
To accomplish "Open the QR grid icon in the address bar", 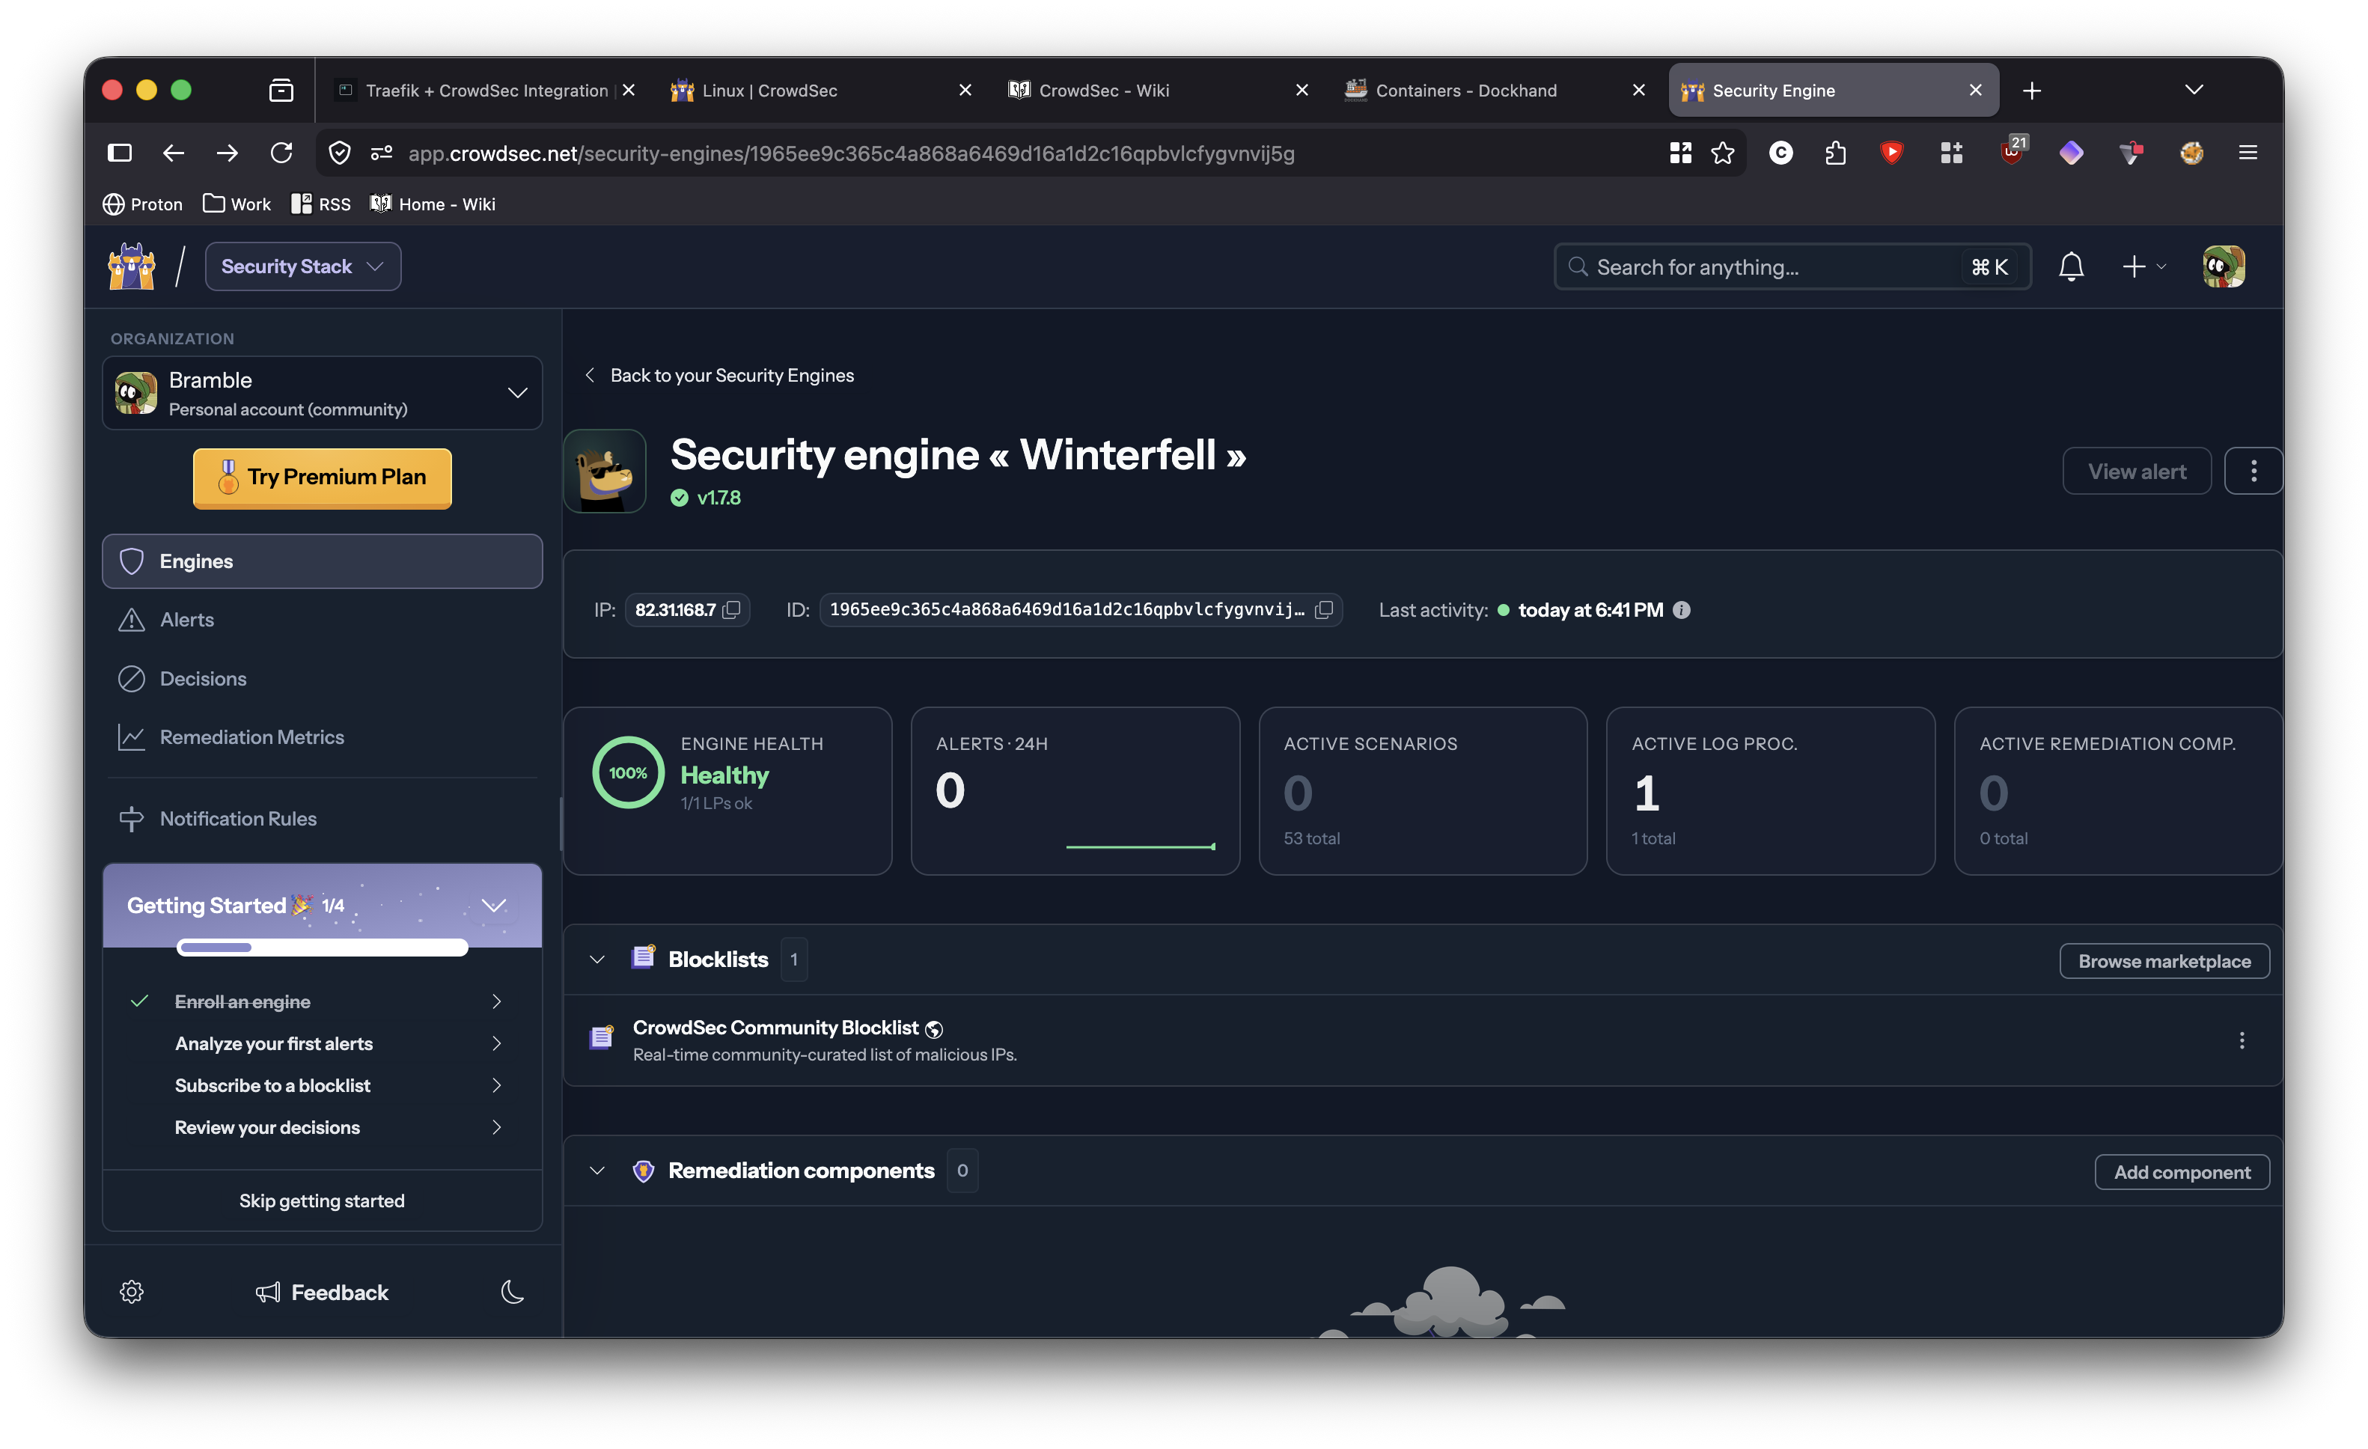I will [x=1680, y=153].
